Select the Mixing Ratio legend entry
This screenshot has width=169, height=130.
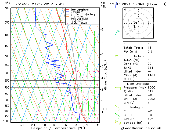click(x=77, y=24)
